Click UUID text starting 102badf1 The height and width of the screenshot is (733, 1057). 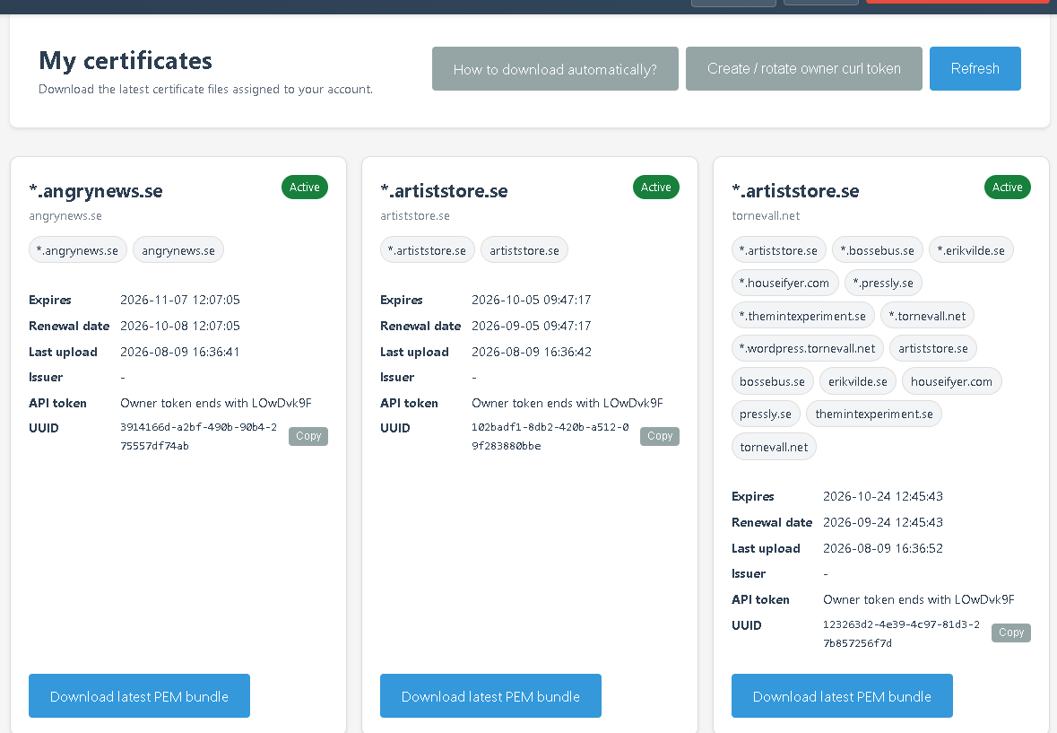[x=550, y=436]
